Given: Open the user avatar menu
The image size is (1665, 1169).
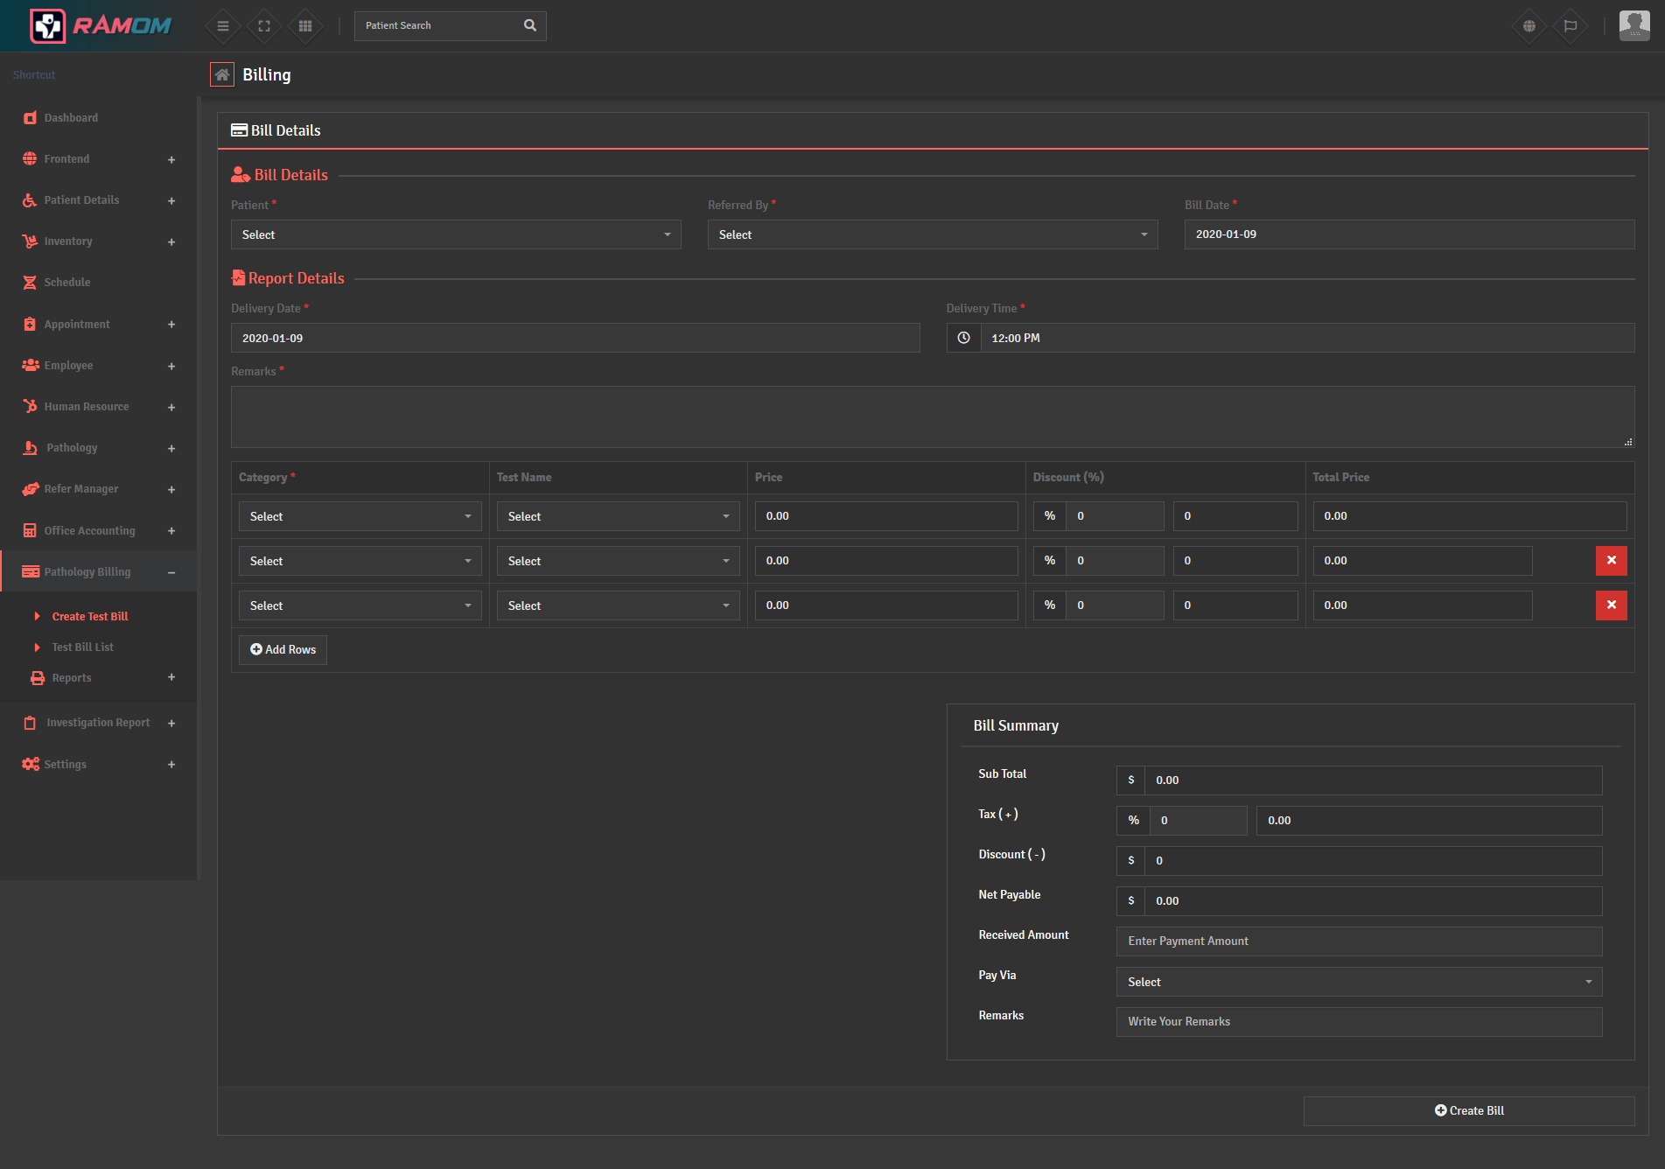Looking at the screenshot, I should click(1633, 25).
